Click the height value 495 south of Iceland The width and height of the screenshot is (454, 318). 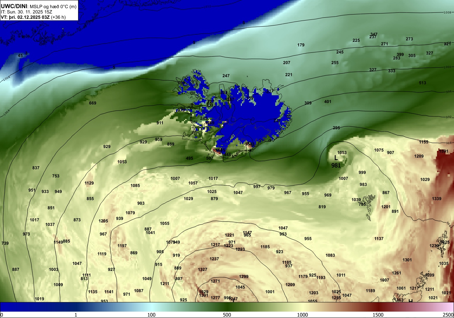click(189, 158)
